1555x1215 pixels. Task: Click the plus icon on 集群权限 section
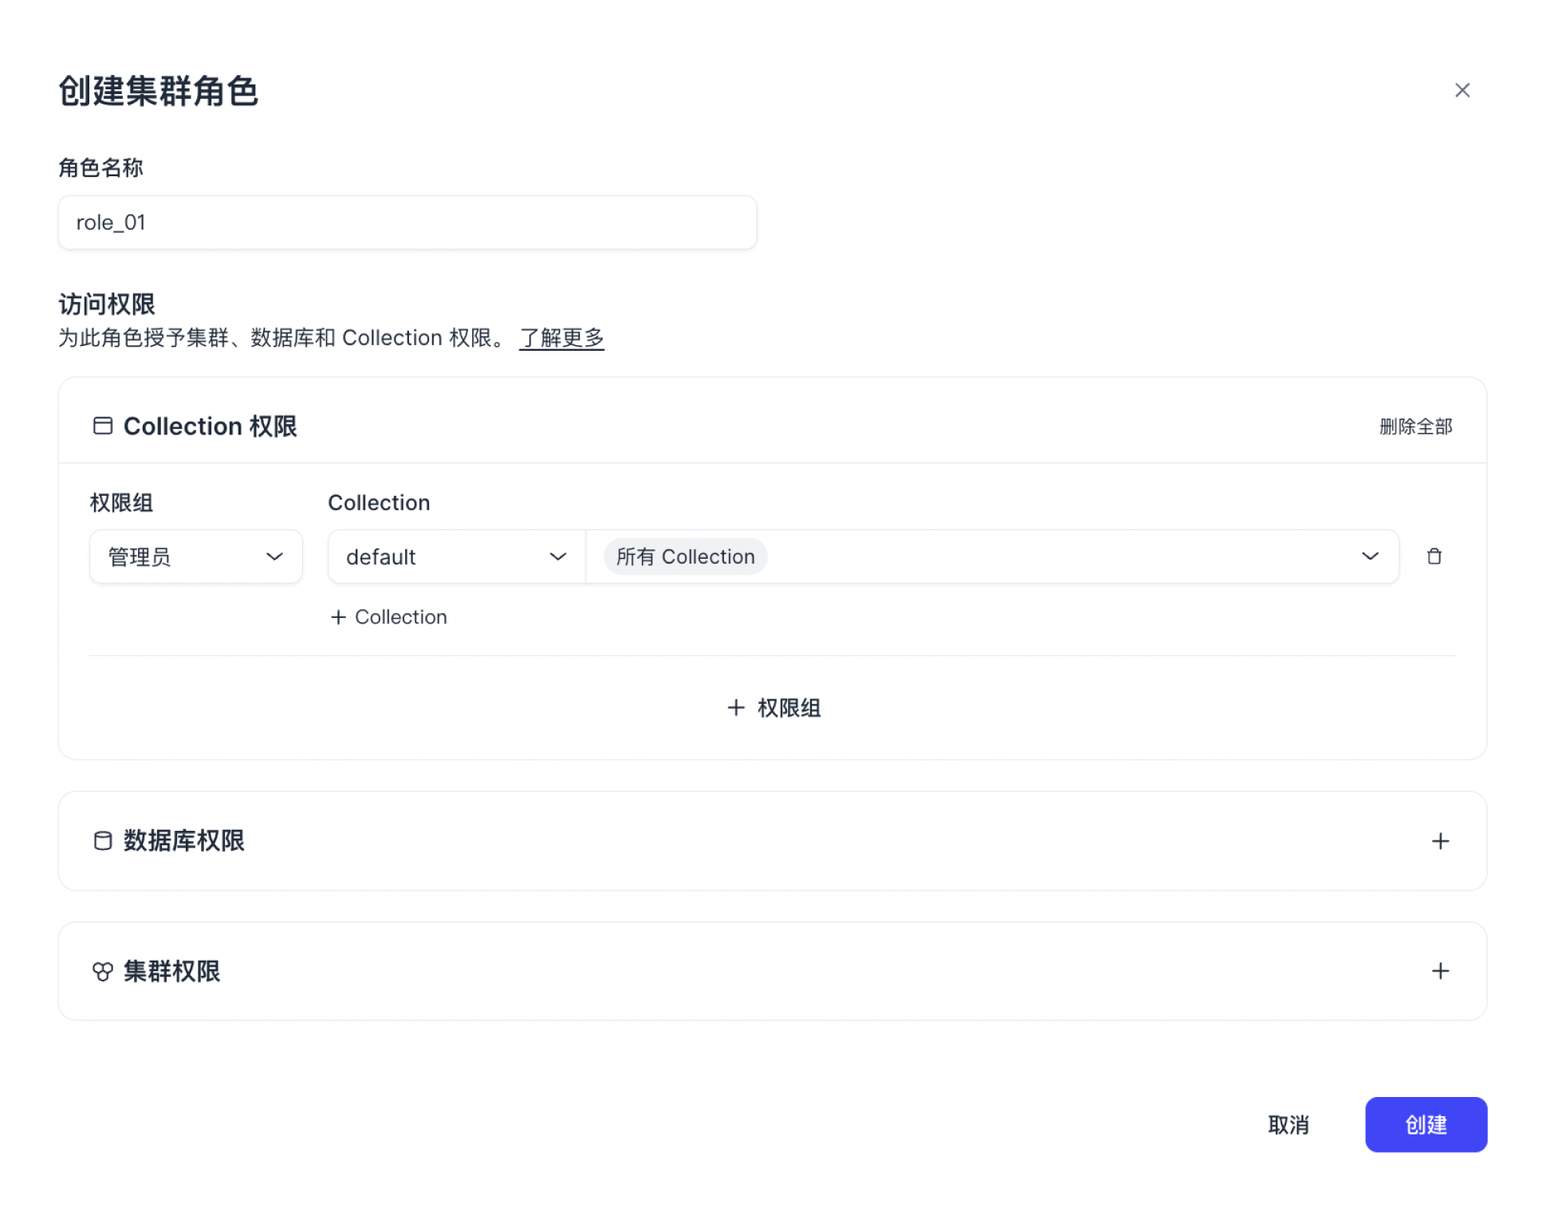click(1440, 971)
